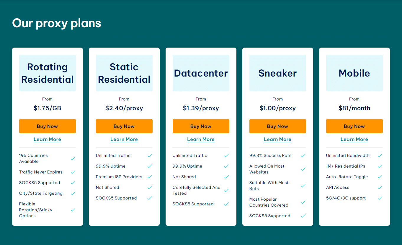Click checkmark next to 99.8% Success Rate
Viewport: 402px width, 245px height.
pyautogui.click(x=303, y=155)
